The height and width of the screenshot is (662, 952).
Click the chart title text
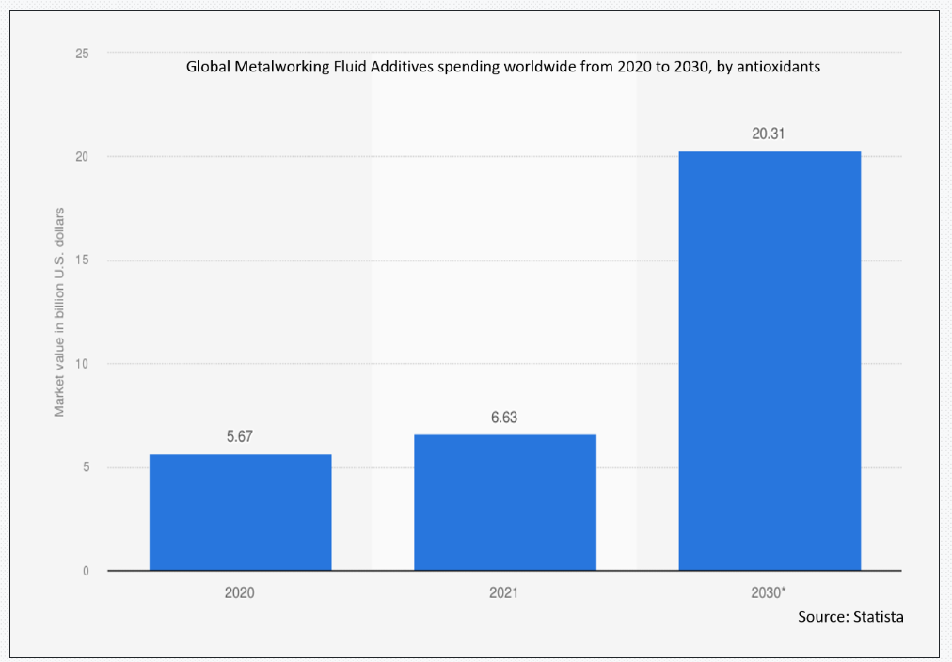click(502, 67)
